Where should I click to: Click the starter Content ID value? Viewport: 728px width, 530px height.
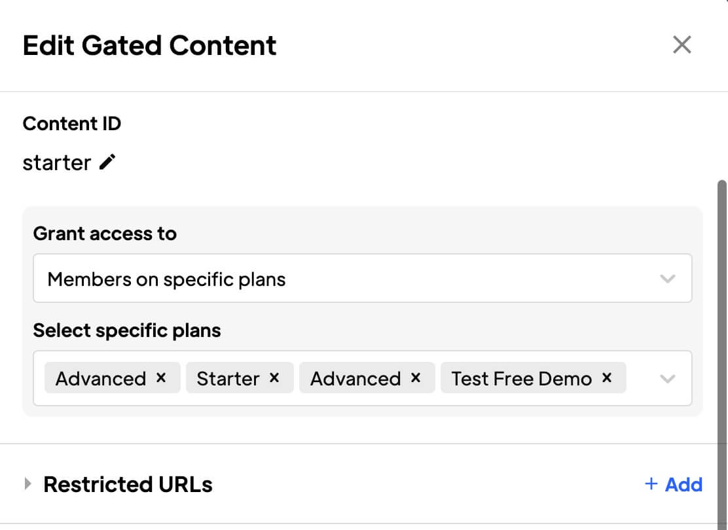pyautogui.click(x=57, y=163)
